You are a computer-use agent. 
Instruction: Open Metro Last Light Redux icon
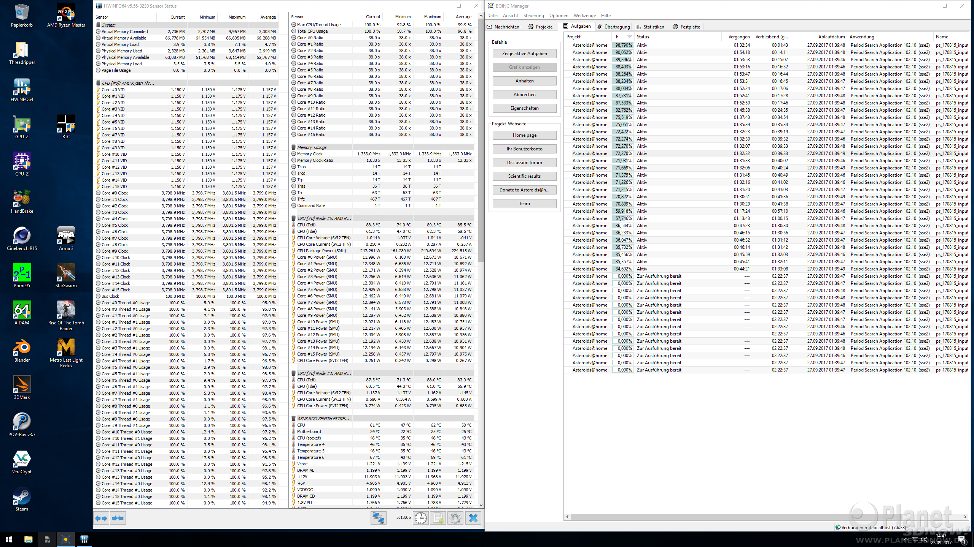pos(66,353)
